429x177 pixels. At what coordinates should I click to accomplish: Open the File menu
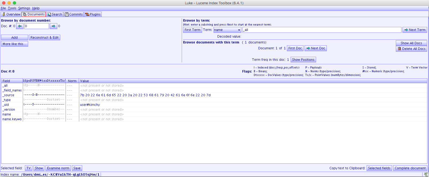tap(3, 8)
